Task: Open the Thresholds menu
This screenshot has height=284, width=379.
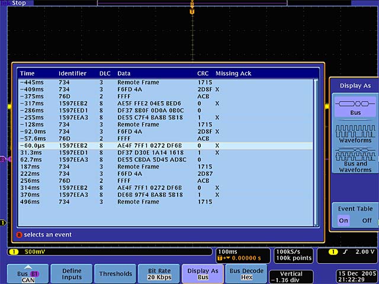Action: click(x=115, y=273)
